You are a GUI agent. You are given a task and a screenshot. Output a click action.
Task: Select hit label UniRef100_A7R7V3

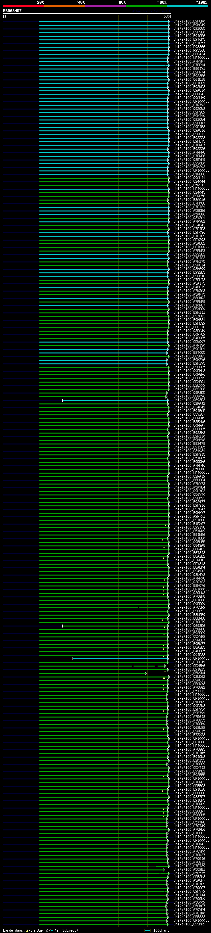click(x=189, y=105)
